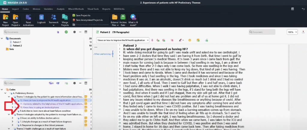The image size is (307, 130).
Task: Click the activated codes counter icon showing 6
Action: 51,83
